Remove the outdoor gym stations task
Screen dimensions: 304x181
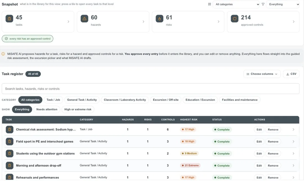coord(273,153)
